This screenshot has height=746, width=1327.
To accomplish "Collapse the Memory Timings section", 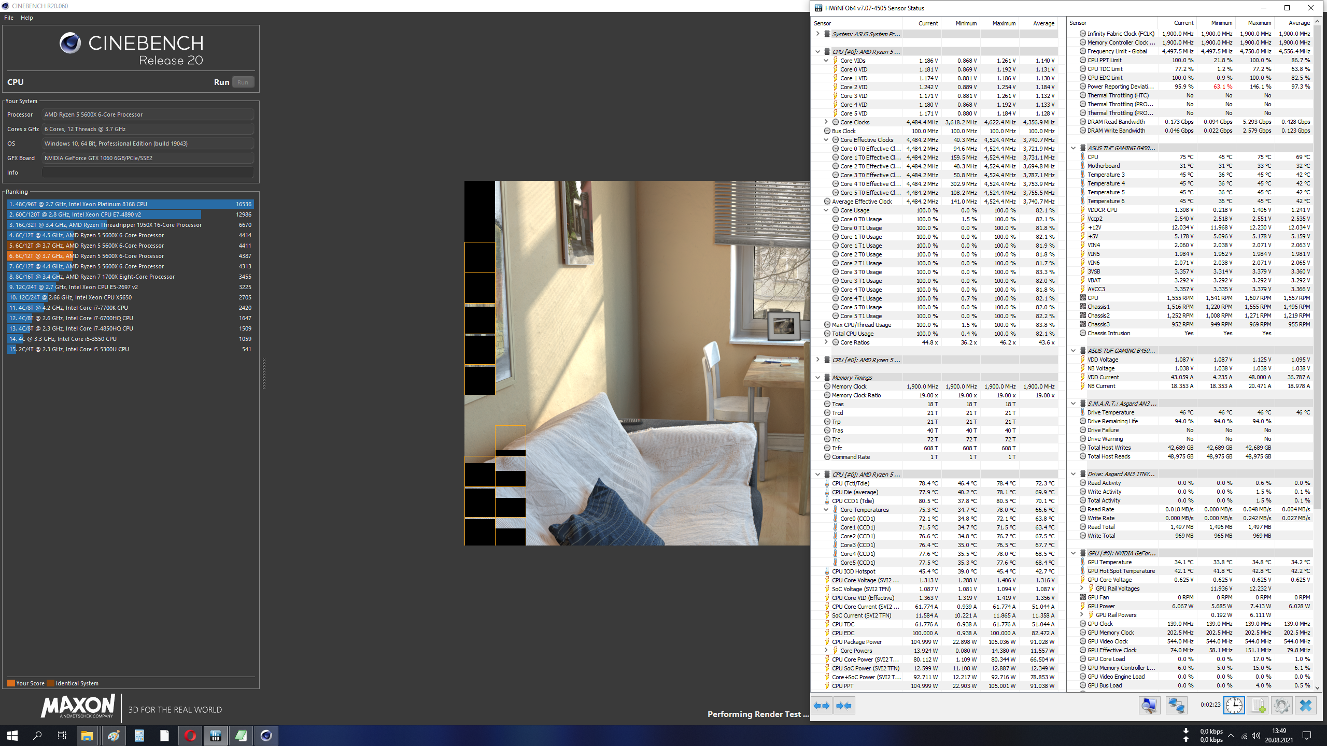I will (818, 378).
